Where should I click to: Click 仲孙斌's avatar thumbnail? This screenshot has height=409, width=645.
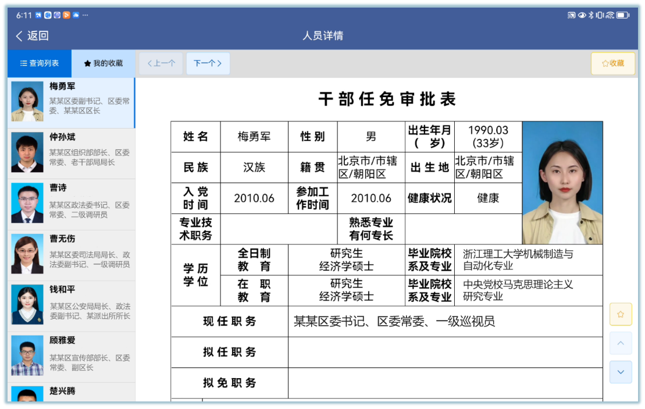coord(27,152)
